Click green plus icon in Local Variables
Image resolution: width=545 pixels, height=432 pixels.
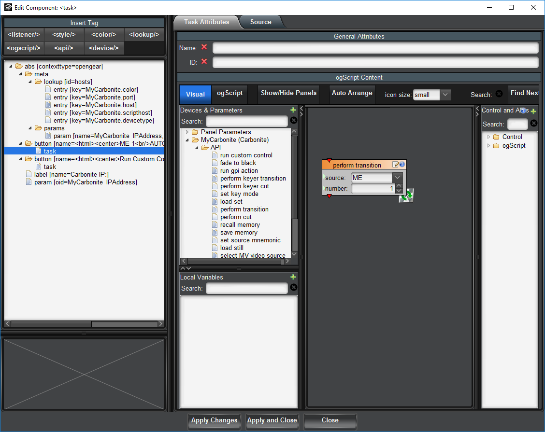point(293,277)
